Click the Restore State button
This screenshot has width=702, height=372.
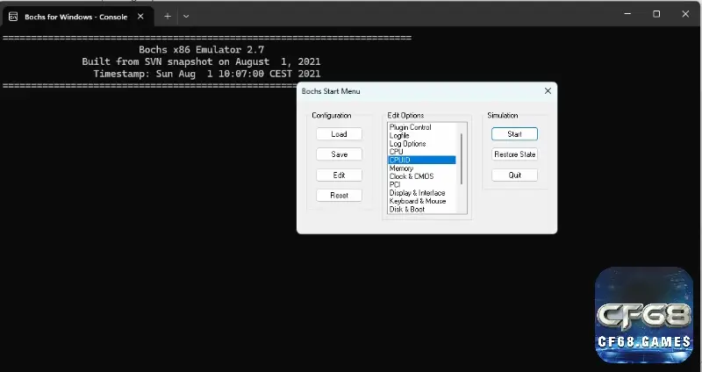(x=514, y=154)
